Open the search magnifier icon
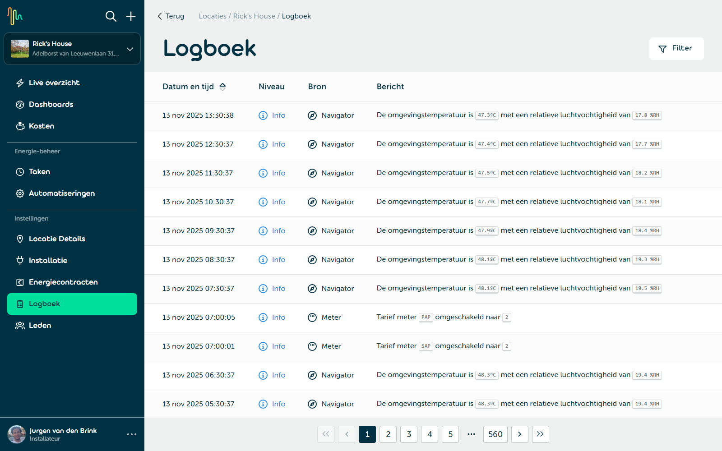This screenshot has width=722, height=451. tap(111, 16)
